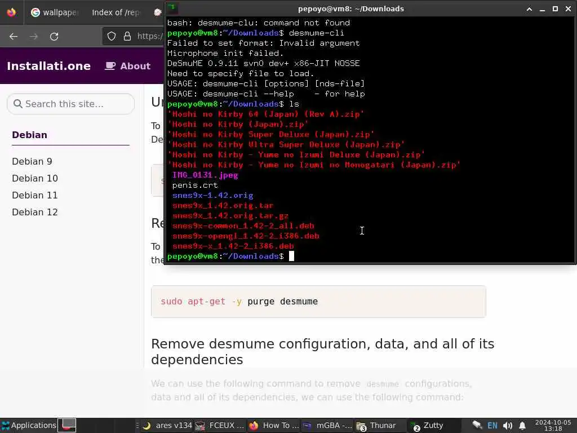The height and width of the screenshot is (433, 577).
Task: Switch to the wallpaper Google tab
Action: pos(55,12)
